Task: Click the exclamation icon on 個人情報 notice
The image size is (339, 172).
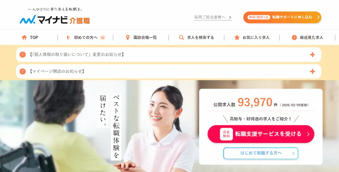Action: (x=22, y=54)
